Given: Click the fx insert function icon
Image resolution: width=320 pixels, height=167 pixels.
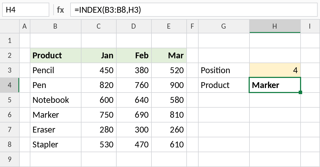Looking at the screenshot, I should [60, 10].
